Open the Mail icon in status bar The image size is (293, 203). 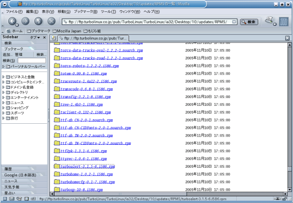pyautogui.click(x=12, y=199)
